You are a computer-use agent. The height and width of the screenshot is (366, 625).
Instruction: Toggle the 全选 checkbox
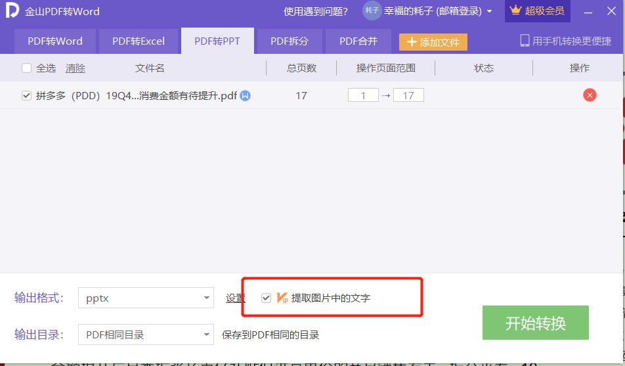(26, 68)
